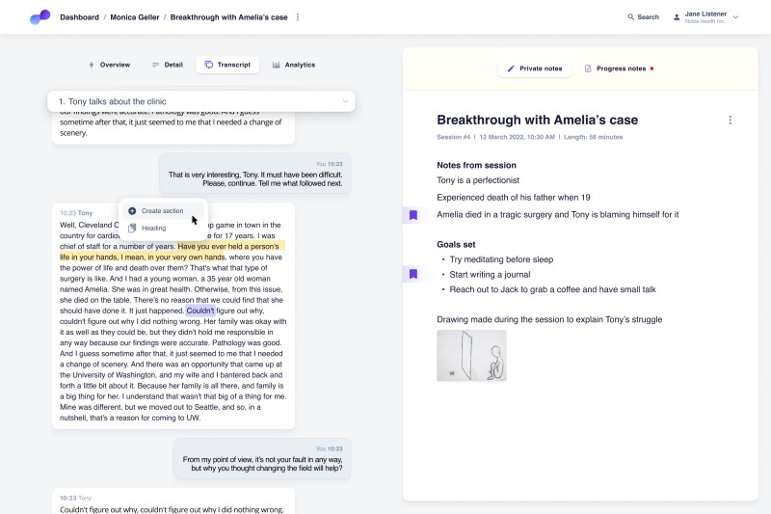Image resolution: width=771 pixels, height=514 pixels.
Task: Expand '1. Tony talks about the clinic' dropdown
Action: tap(201, 101)
